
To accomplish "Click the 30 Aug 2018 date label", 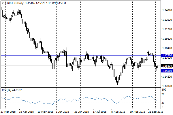I will click(137, 111).
